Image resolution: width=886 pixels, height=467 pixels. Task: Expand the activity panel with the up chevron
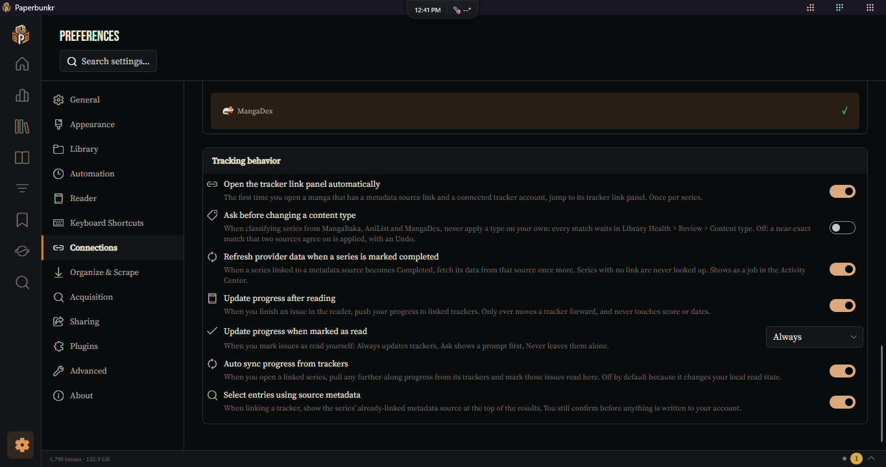pyautogui.click(x=872, y=459)
